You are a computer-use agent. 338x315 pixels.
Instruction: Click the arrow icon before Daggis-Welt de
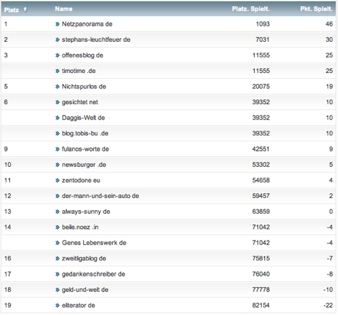coord(57,118)
